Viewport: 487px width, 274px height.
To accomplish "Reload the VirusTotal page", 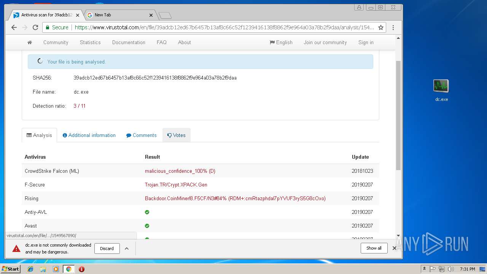I will click(x=35, y=27).
